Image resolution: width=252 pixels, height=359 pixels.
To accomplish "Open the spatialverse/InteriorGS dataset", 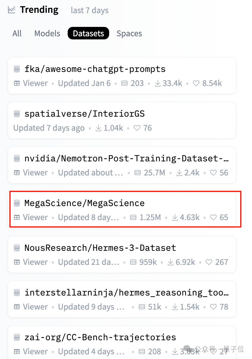I will pos(85,114).
